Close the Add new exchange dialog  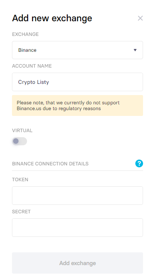point(140,18)
